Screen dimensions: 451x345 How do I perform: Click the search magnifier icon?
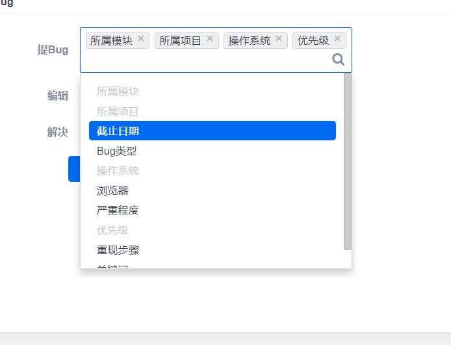click(339, 60)
